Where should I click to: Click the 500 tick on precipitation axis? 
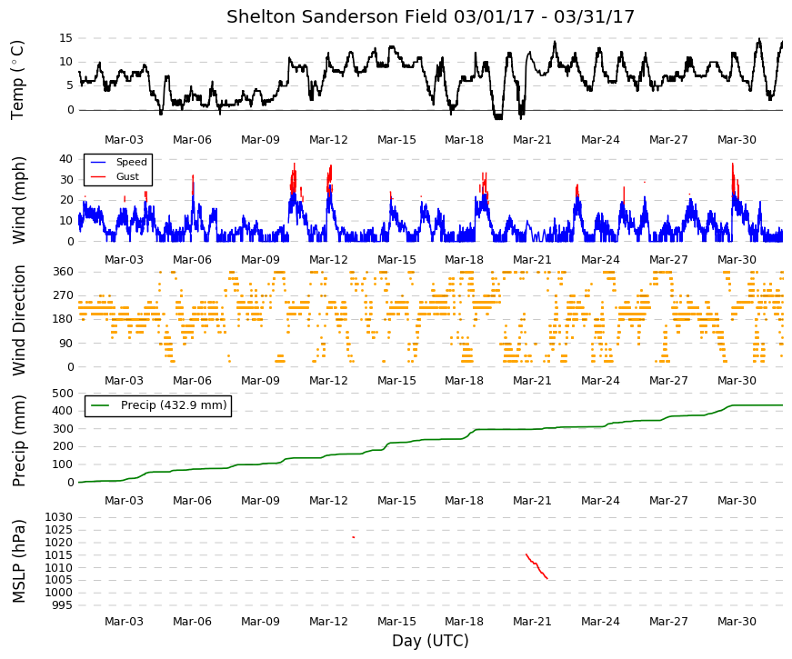63,393
